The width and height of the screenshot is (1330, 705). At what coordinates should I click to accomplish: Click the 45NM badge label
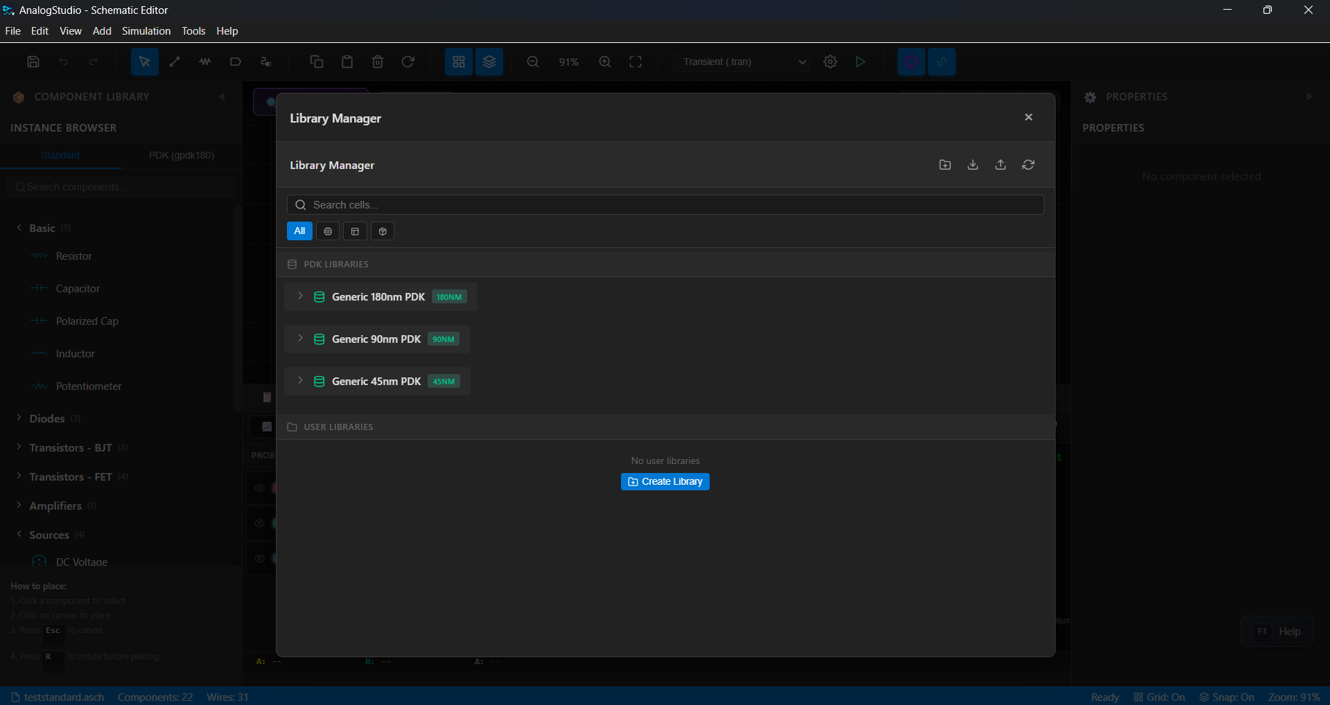[x=444, y=382]
